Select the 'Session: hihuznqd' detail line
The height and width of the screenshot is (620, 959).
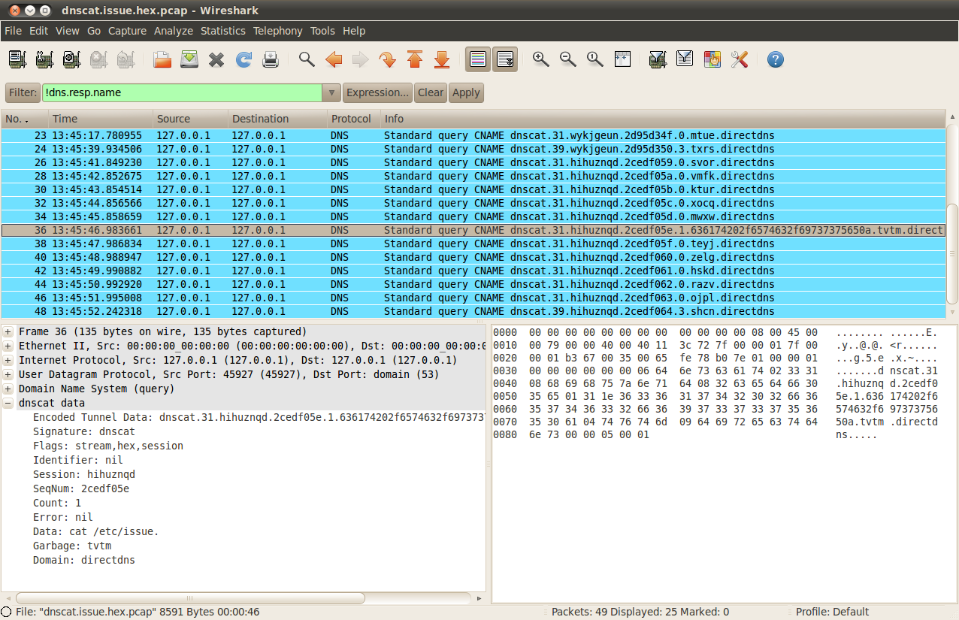point(84,474)
